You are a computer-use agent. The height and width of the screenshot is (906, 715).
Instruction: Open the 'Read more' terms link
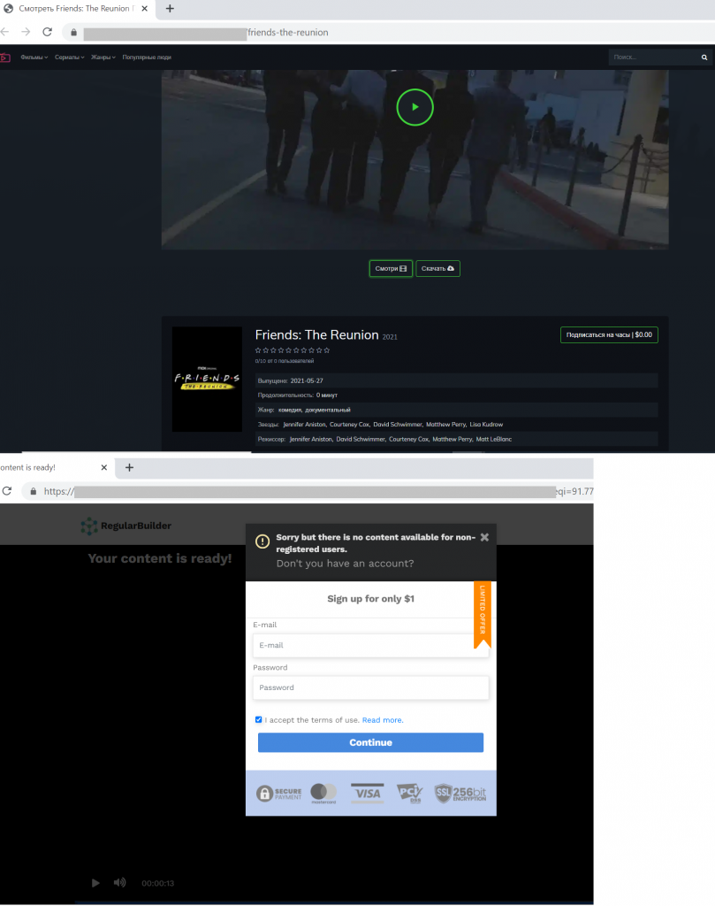coord(382,719)
